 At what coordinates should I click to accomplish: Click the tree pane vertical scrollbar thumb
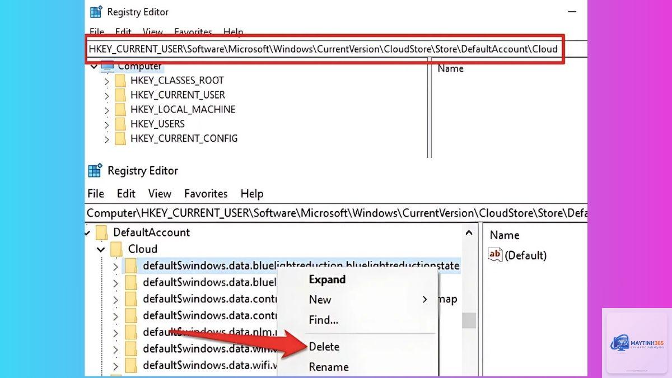(469, 320)
